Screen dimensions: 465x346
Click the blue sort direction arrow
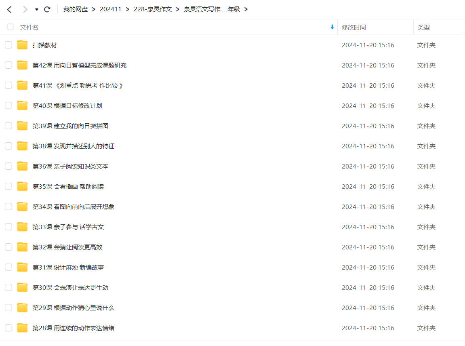[x=332, y=27]
